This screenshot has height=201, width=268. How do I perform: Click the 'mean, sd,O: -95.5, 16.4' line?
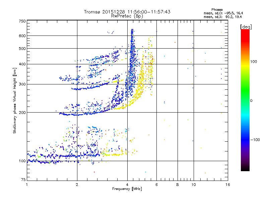223,13
